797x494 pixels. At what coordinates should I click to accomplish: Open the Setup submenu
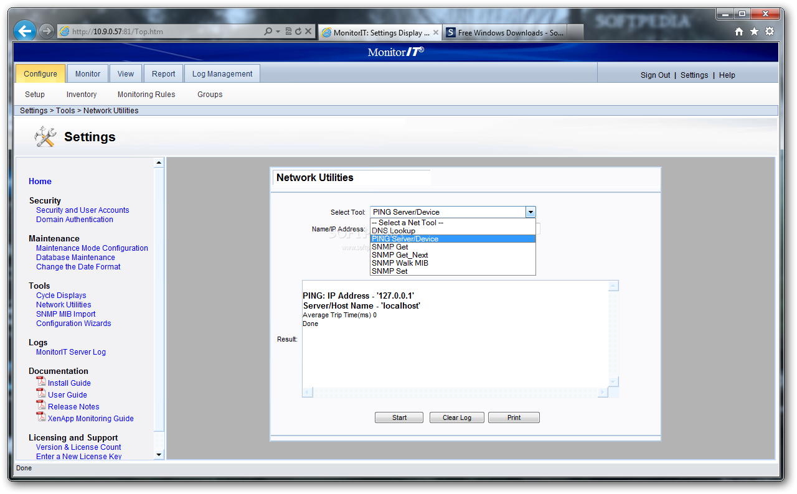[35, 95]
